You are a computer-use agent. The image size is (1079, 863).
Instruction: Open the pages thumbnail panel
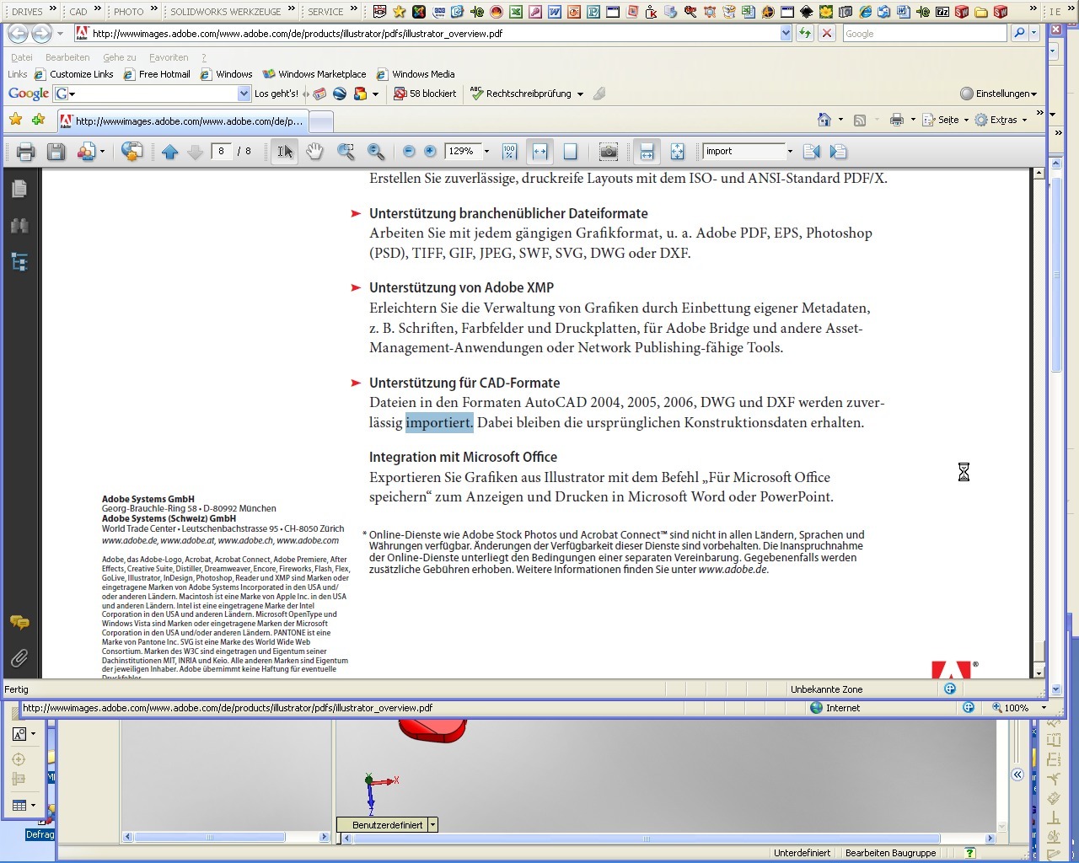(x=19, y=189)
